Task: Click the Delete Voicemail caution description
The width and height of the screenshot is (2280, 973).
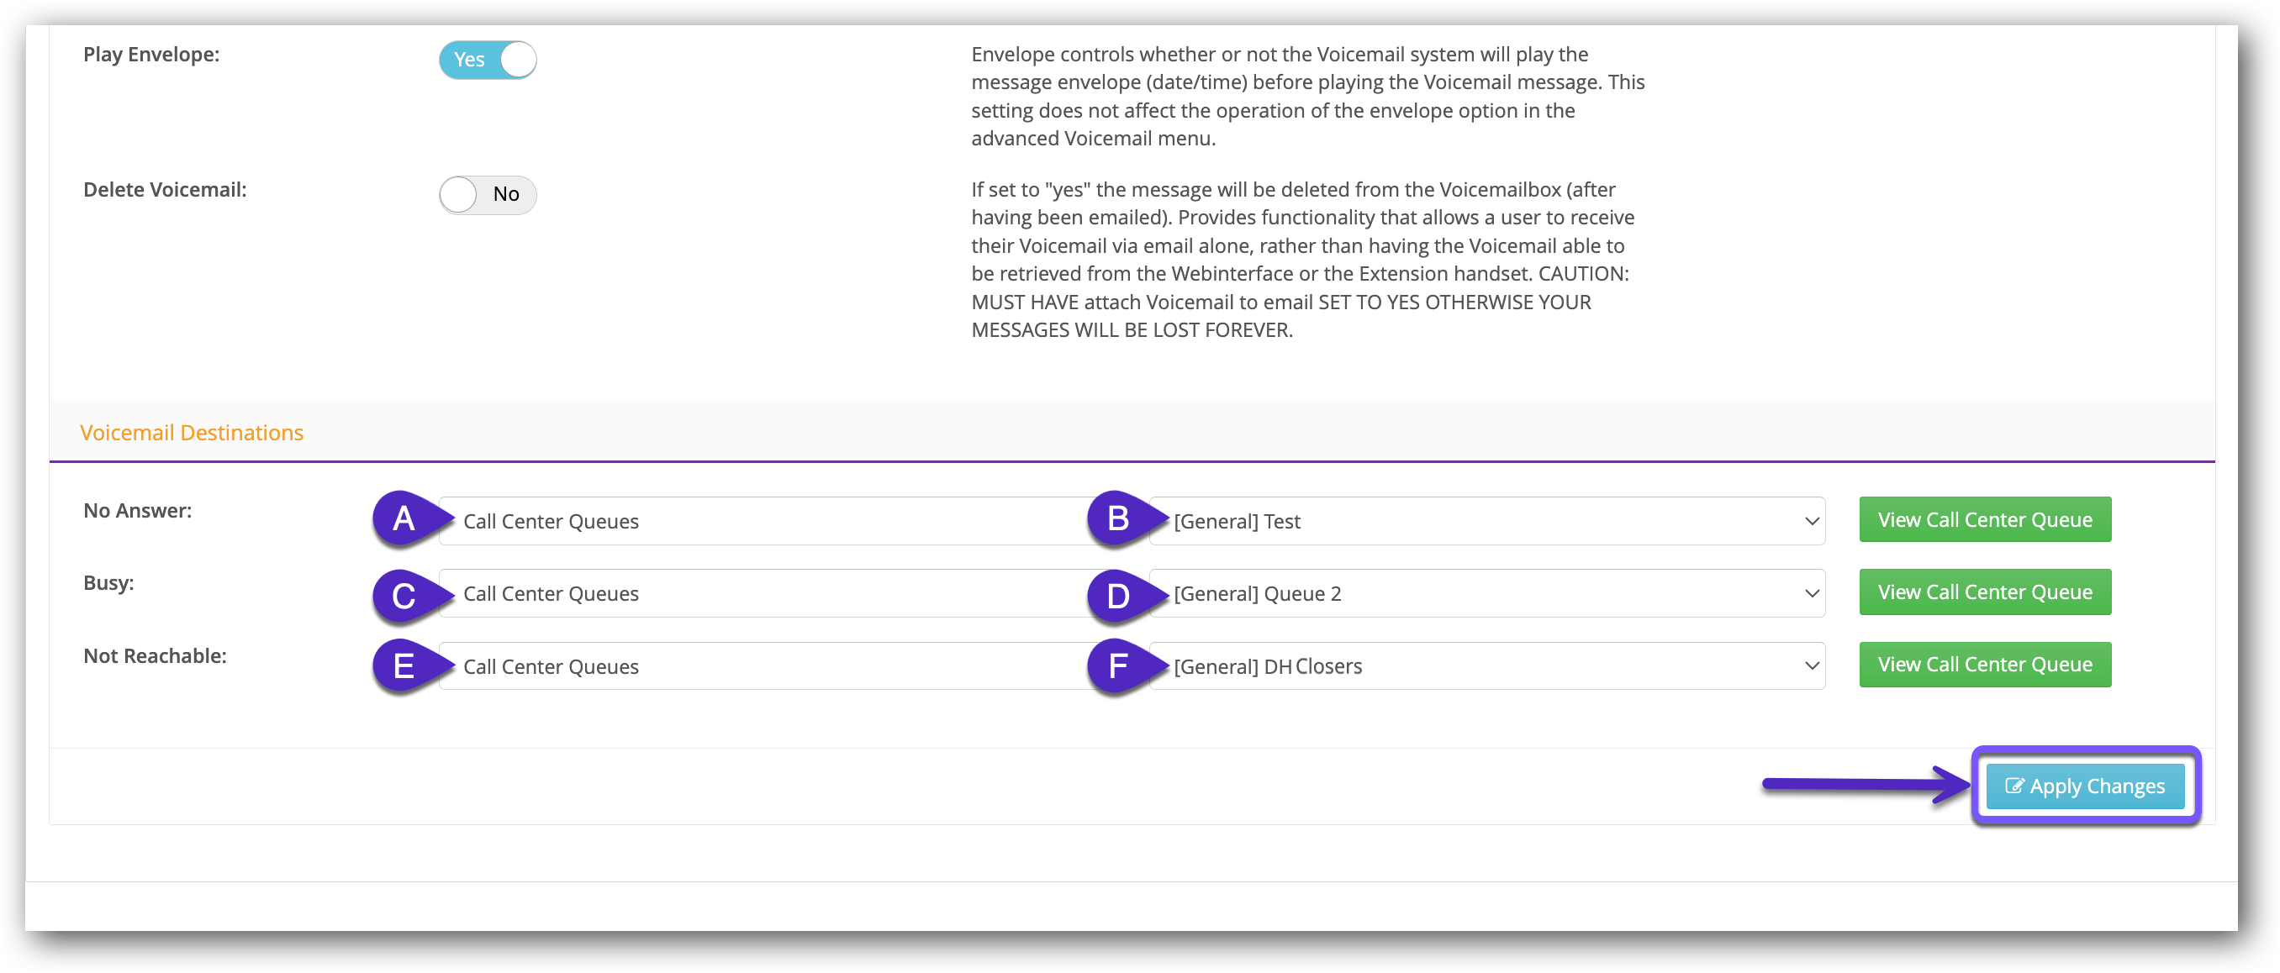Action: [x=1303, y=260]
